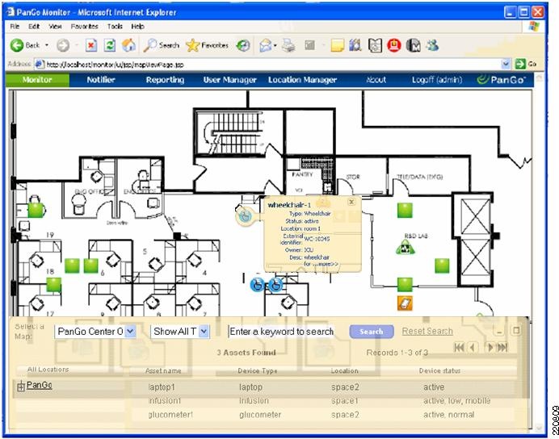Switch to the Monitor tab
The image size is (559, 439).
[x=37, y=80]
